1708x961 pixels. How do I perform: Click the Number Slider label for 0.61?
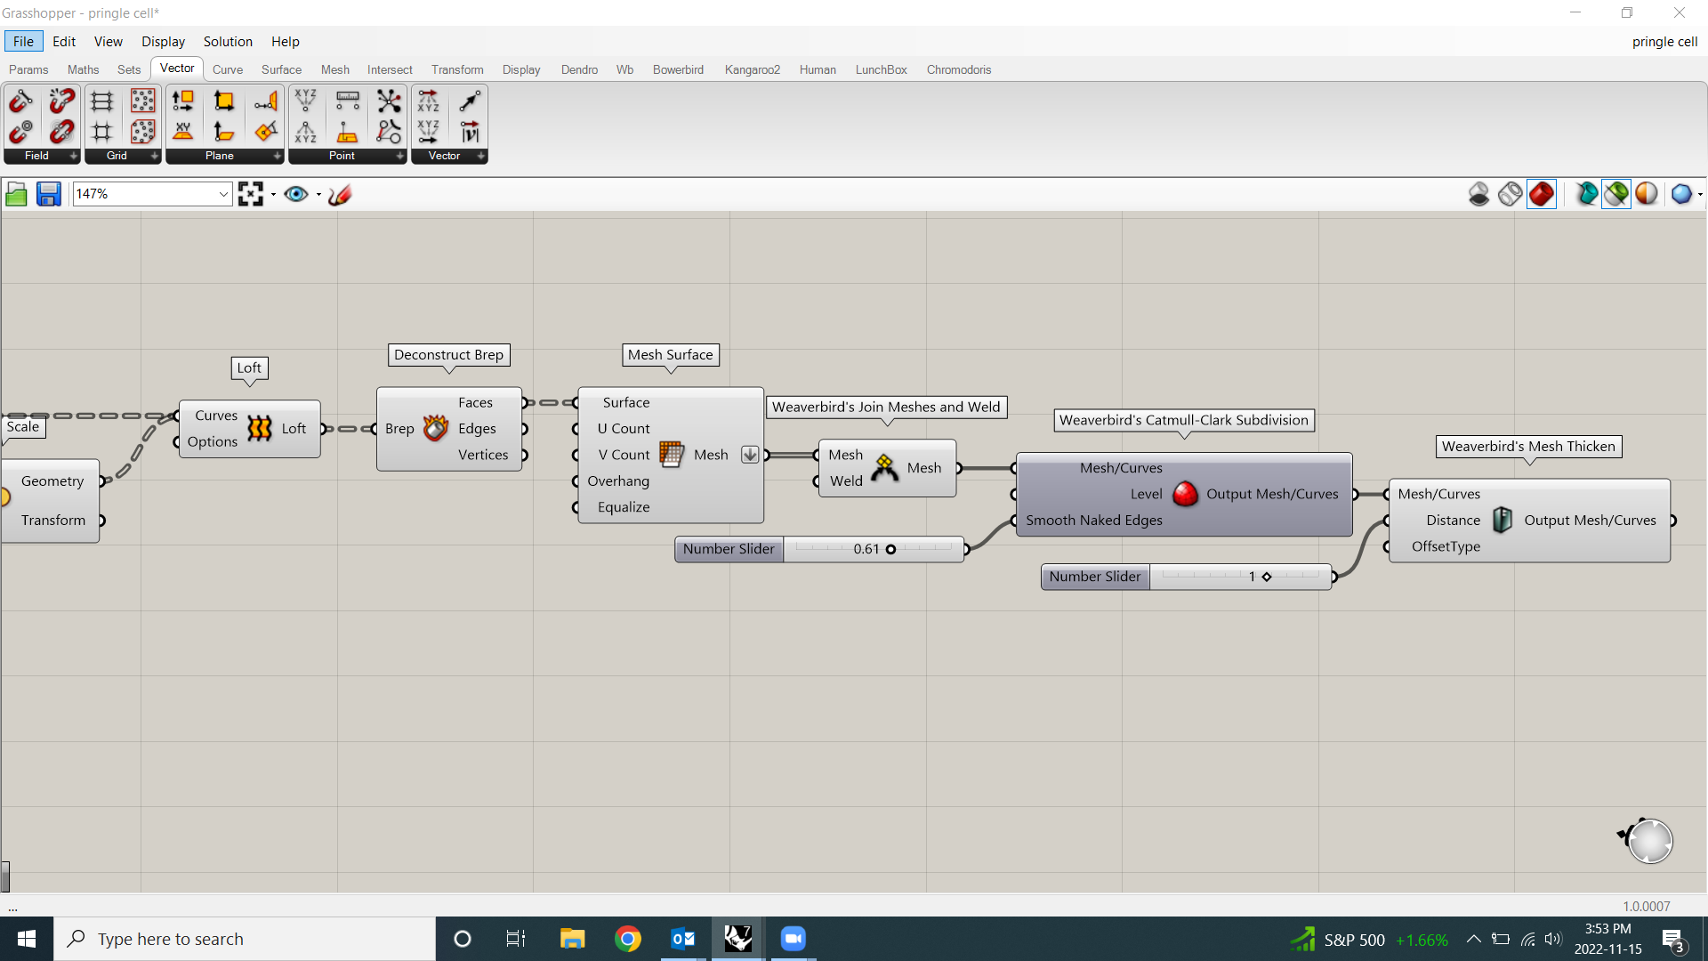(729, 549)
